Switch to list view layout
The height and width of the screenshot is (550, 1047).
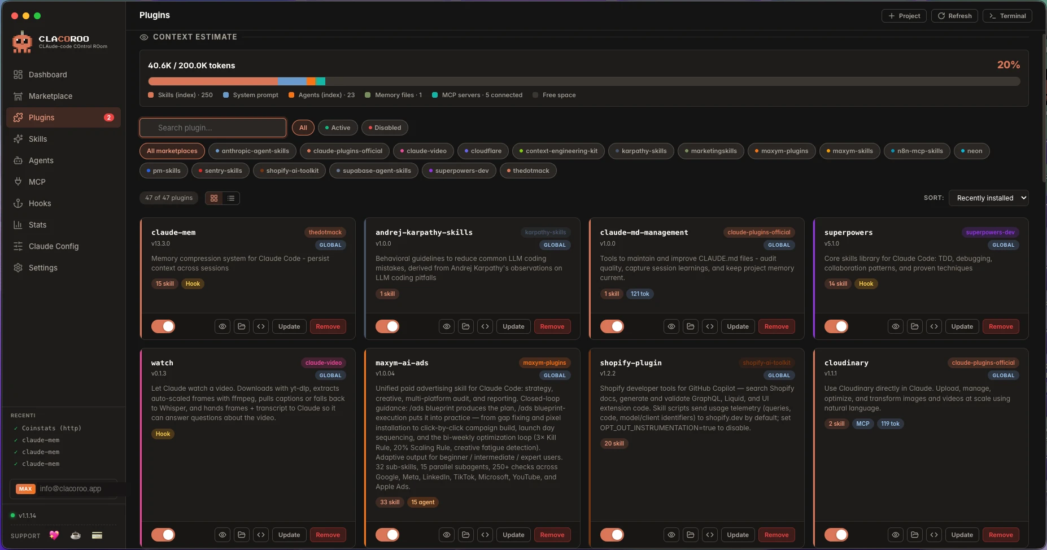(231, 198)
